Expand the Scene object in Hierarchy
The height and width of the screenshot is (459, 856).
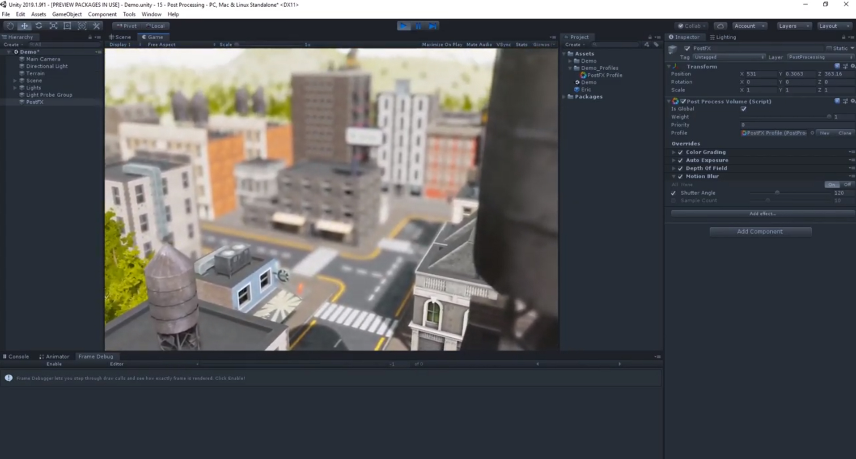(x=15, y=81)
